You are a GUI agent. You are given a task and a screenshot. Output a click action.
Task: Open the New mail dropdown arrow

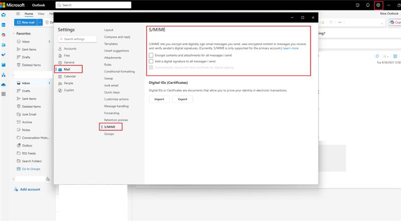[40, 23]
